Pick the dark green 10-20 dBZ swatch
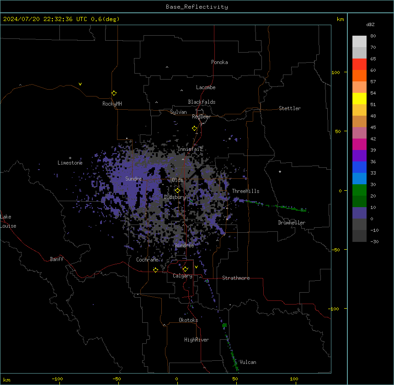This screenshot has width=394, height=385. pyautogui.click(x=359, y=201)
